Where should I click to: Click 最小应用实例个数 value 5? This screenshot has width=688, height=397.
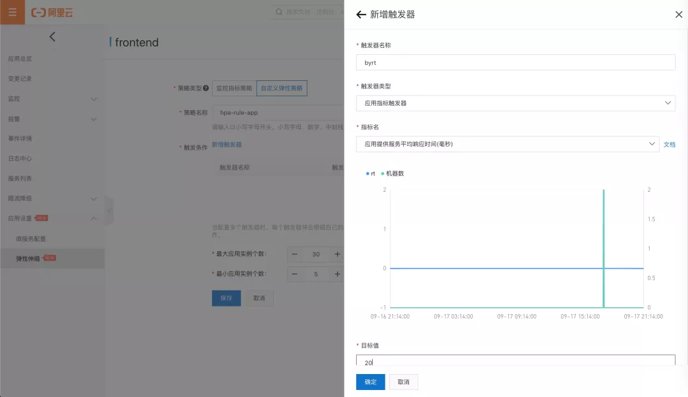click(x=316, y=274)
